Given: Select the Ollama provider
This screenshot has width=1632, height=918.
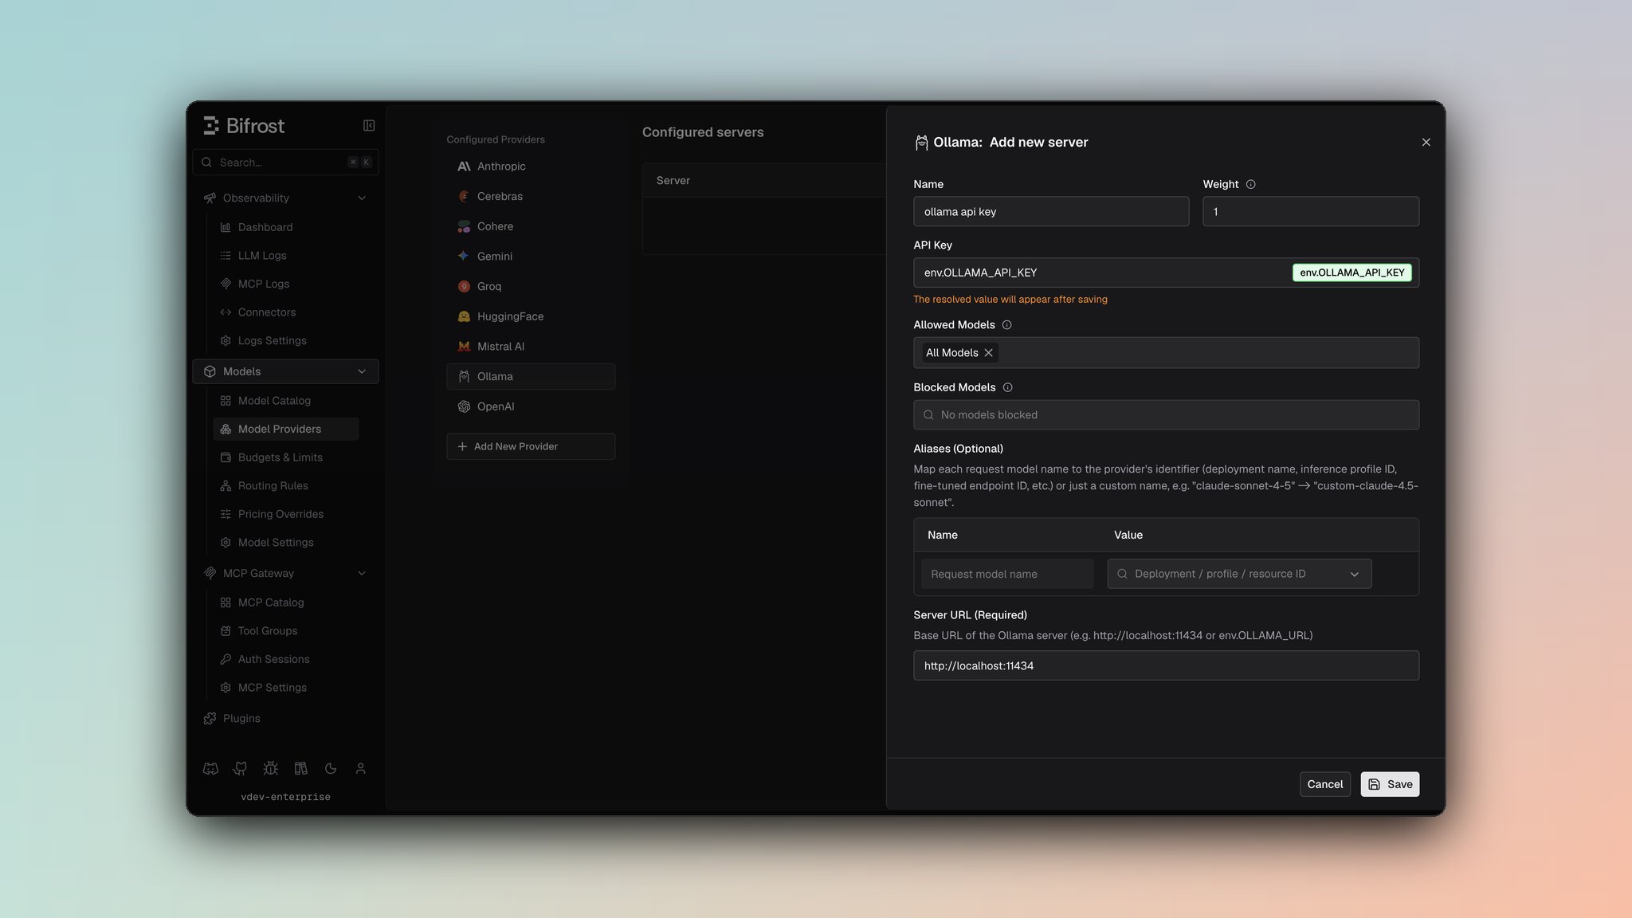Looking at the screenshot, I should tap(531, 376).
